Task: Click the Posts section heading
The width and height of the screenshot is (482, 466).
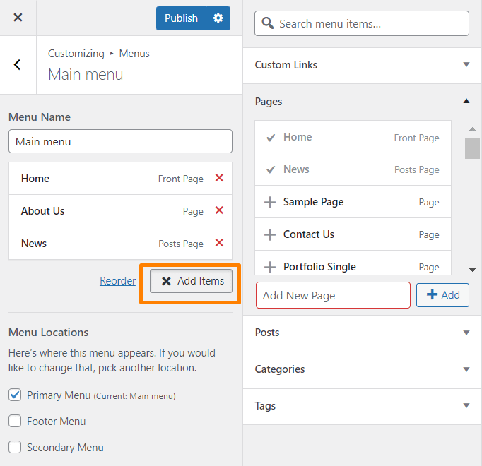Action: point(267,333)
